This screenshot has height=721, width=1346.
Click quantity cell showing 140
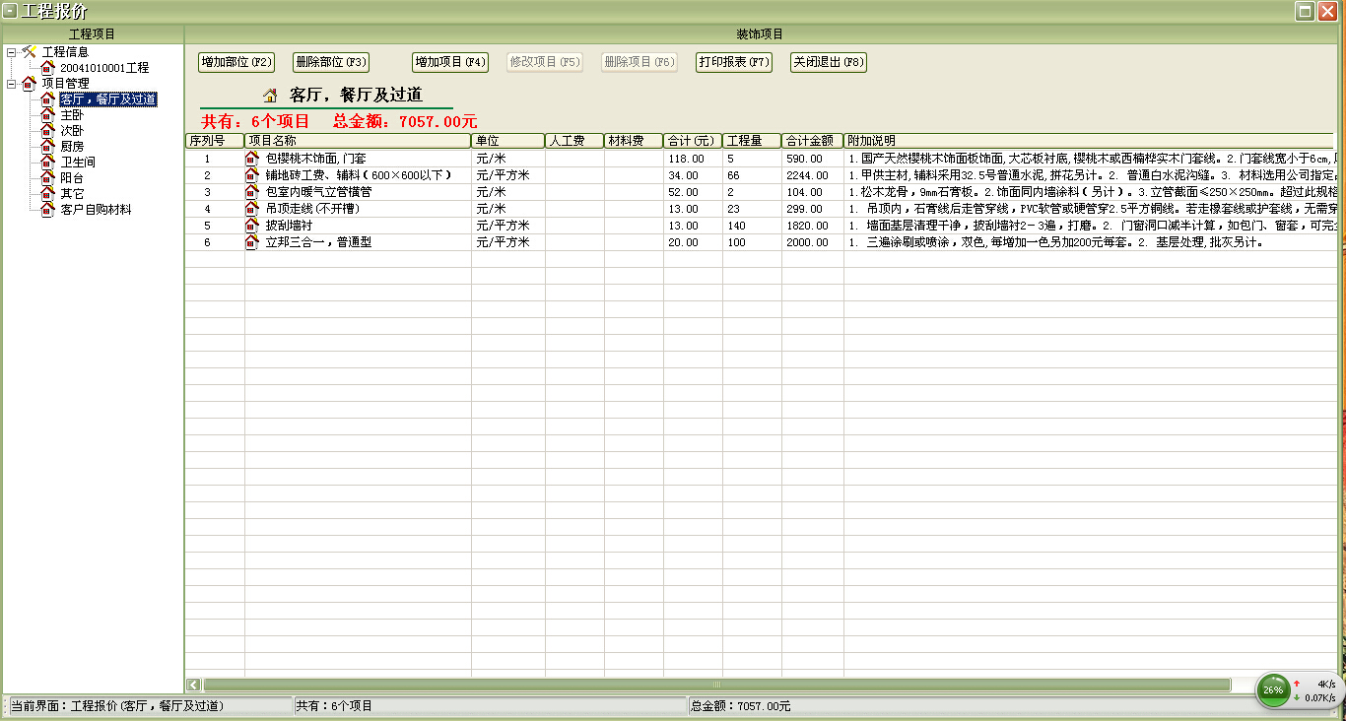point(752,226)
